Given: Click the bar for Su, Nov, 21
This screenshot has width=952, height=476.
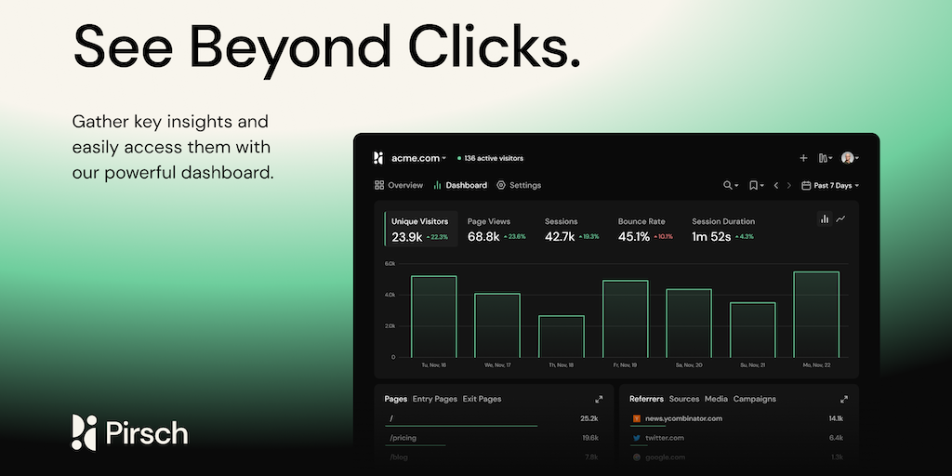Looking at the screenshot, I should click(753, 330).
